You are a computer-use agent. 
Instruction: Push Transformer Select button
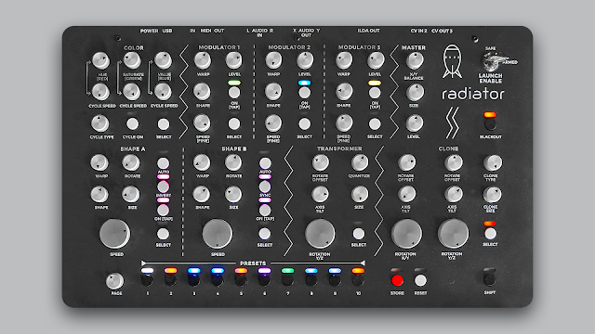[359, 234]
